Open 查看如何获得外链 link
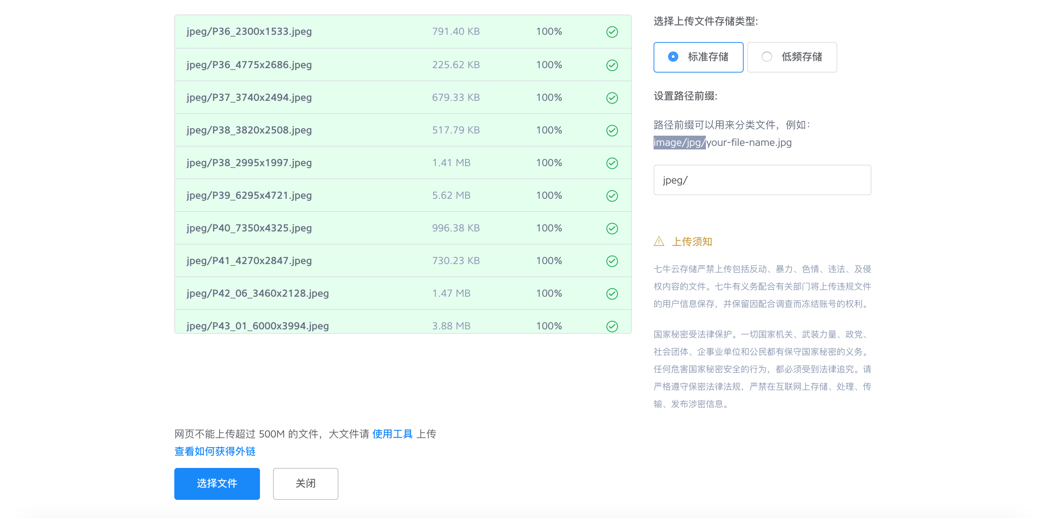The width and height of the screenshot is (1045, 518). [x=215, y=452]
